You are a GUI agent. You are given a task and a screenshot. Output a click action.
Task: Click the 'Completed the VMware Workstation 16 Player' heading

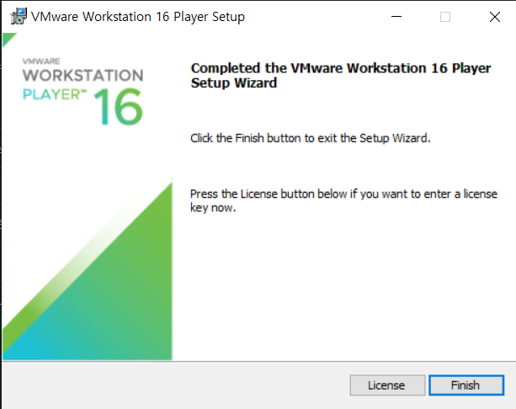341,76
